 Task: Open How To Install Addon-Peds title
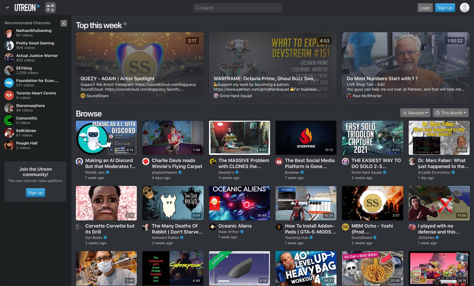point(310,229)
